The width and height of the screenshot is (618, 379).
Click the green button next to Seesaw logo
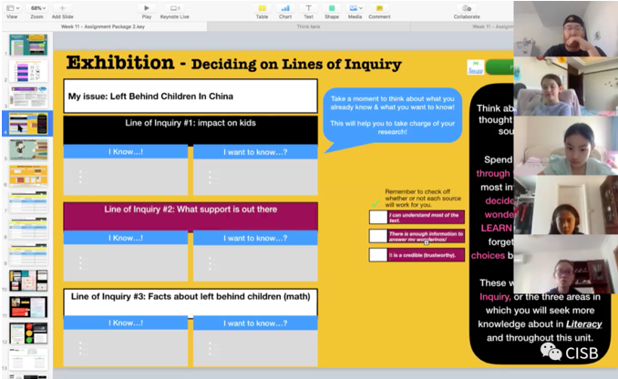(500, 67)
